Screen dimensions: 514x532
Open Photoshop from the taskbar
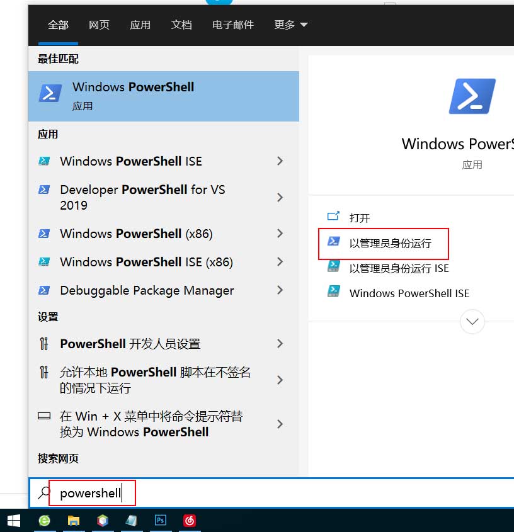pos(161,521)
